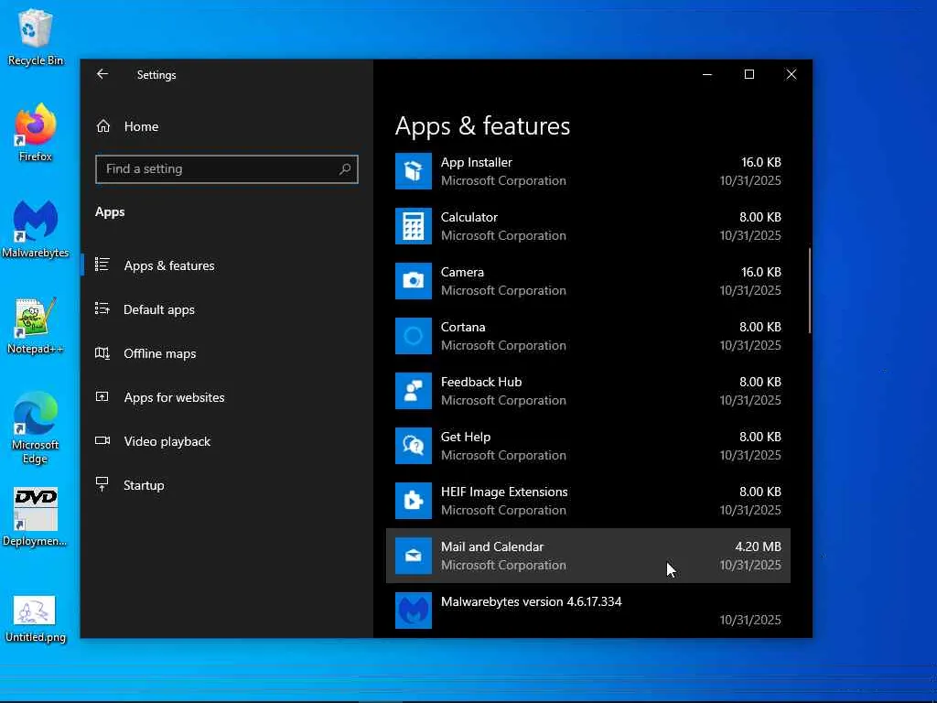Select the Malwarebytes desktop shortcut

(36, 230)
